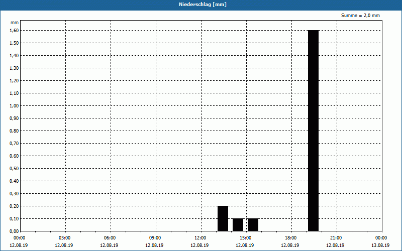Select the 0,20 mm bar after 12:00
The height and width of the screenshot is (251, 402).
[x=223, y=218]
